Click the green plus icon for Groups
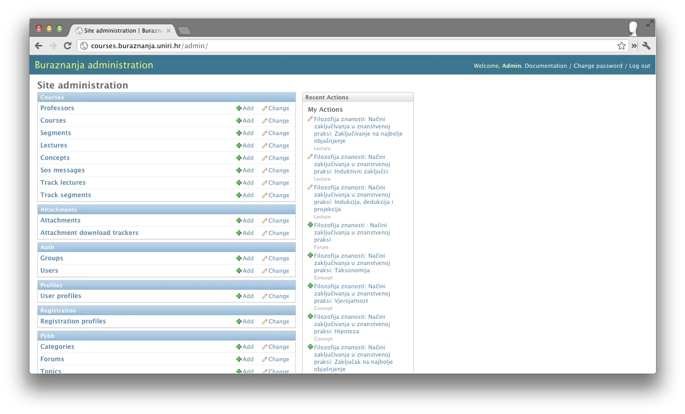685x414 pixels. coord(239,259)
